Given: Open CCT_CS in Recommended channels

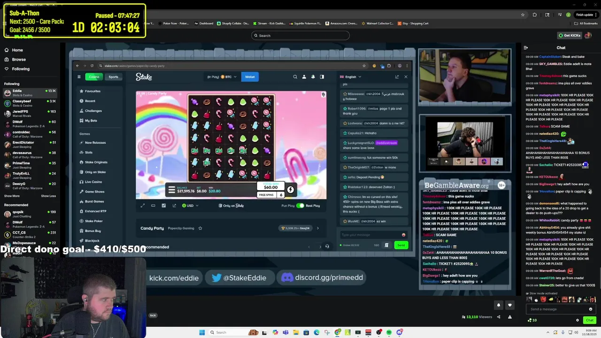Looking at the screenshot, I should [x=29, y=234].
